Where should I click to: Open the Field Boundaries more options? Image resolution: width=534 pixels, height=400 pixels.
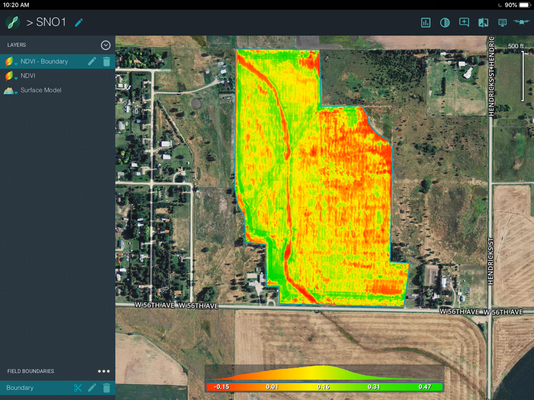104,371
